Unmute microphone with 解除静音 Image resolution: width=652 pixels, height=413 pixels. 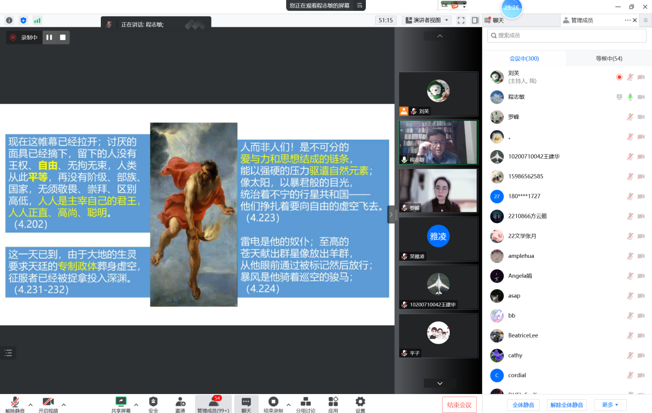point(15,404)
